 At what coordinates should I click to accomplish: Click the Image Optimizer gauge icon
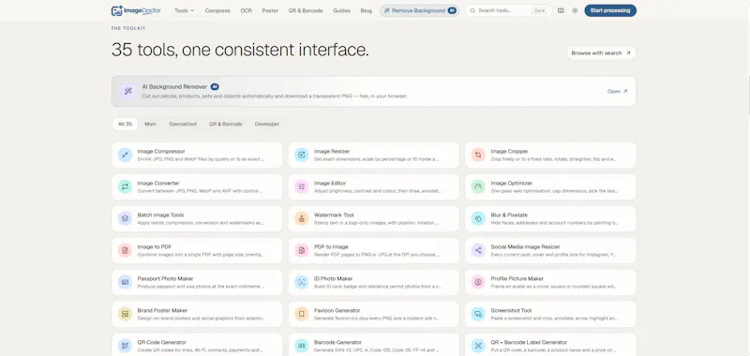[478, 186]
